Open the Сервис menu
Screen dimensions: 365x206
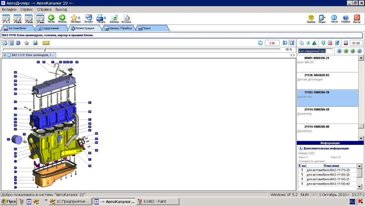[27, 9]
